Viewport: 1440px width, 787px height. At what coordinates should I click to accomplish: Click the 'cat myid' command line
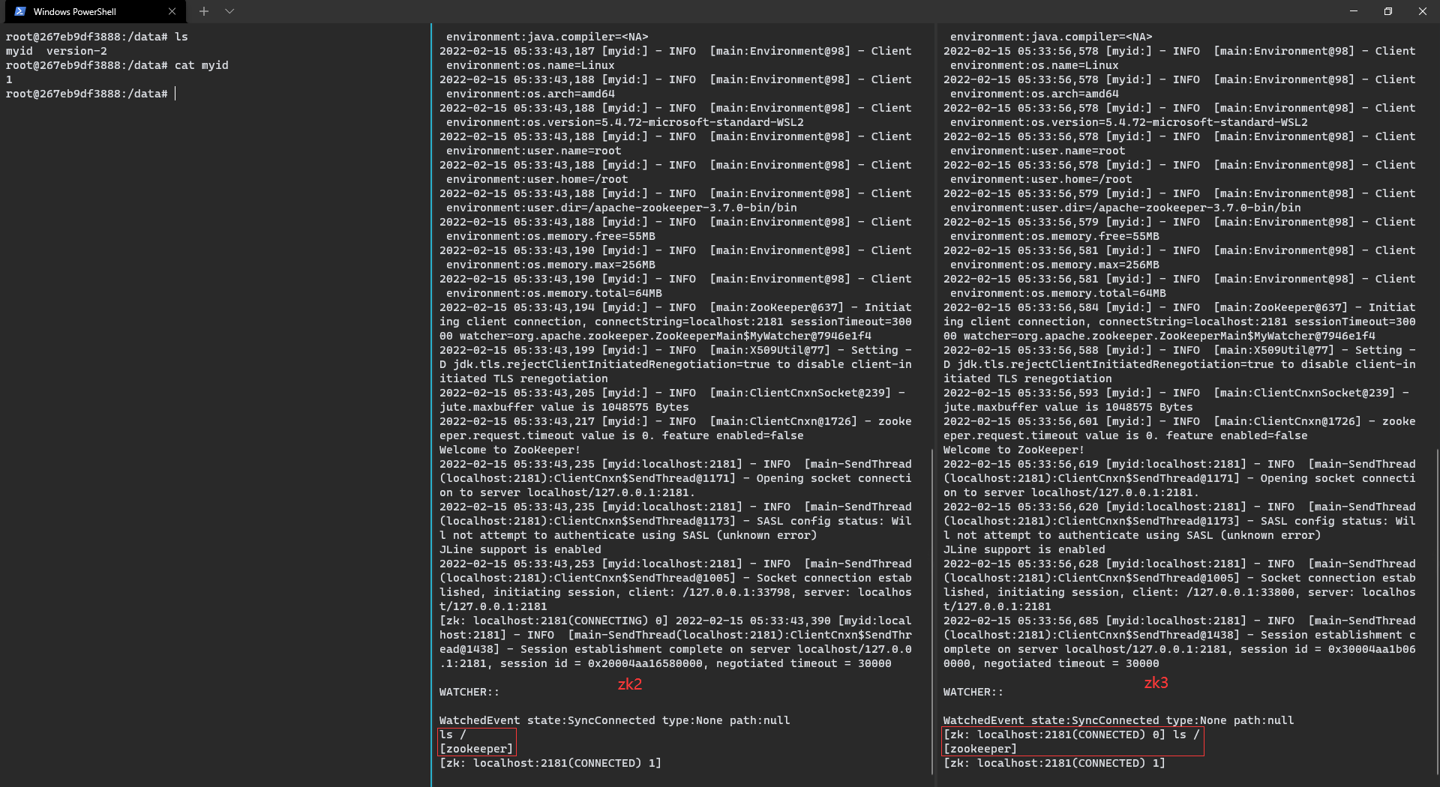click(x=117, y=65)
